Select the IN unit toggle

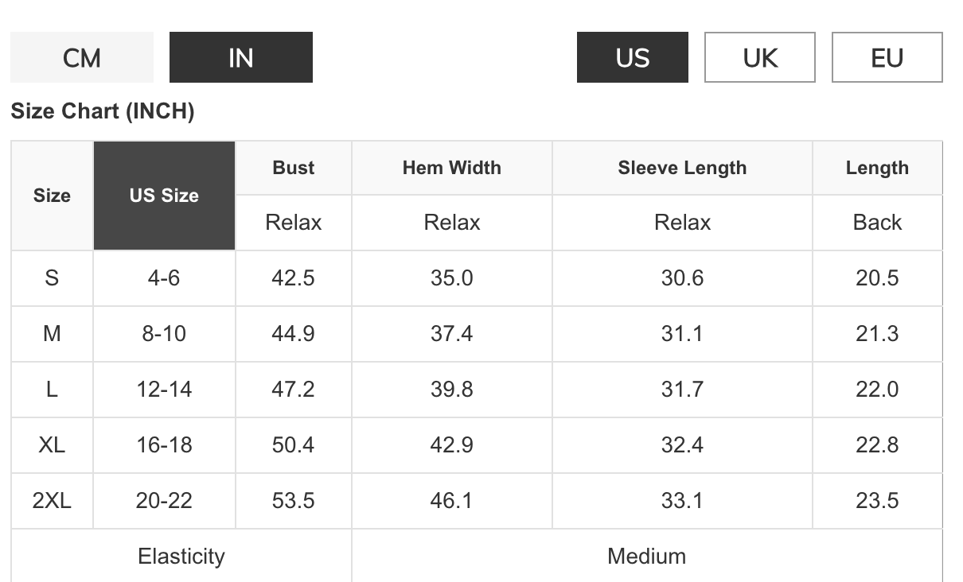(x=241, y=57)
